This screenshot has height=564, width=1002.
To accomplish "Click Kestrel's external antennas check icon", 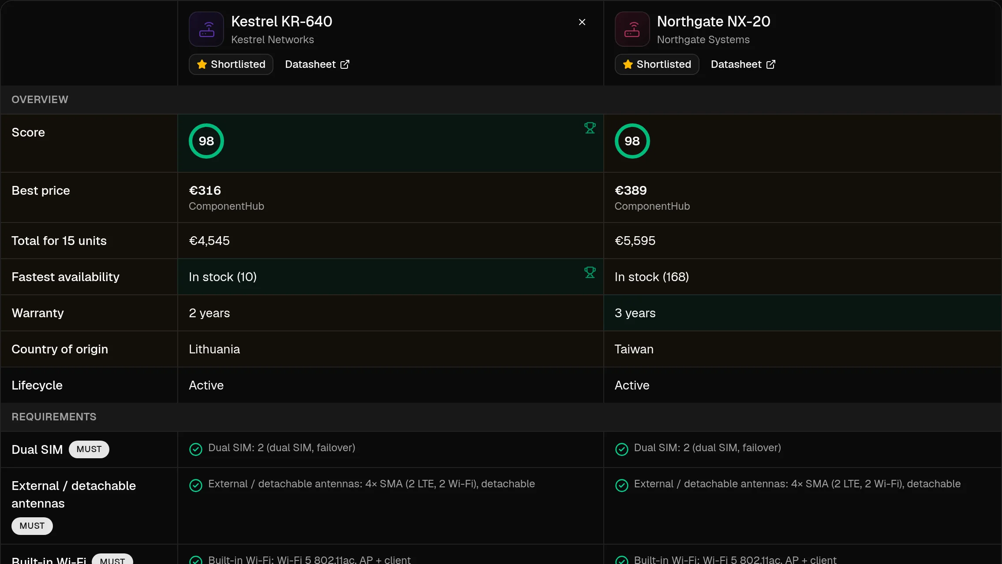I will (196, 485).
